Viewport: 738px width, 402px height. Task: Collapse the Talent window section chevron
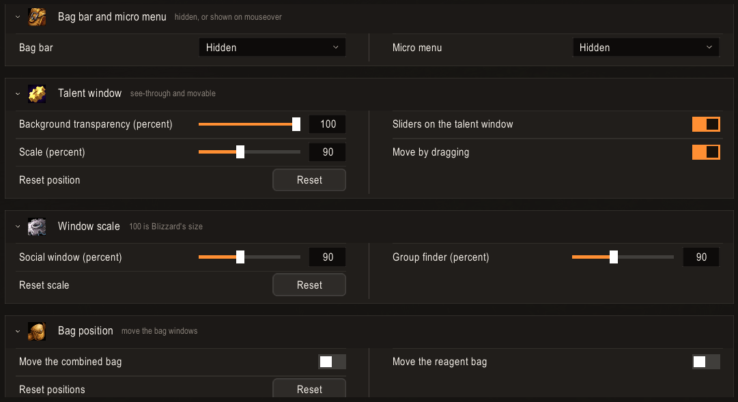click(18, 94)
